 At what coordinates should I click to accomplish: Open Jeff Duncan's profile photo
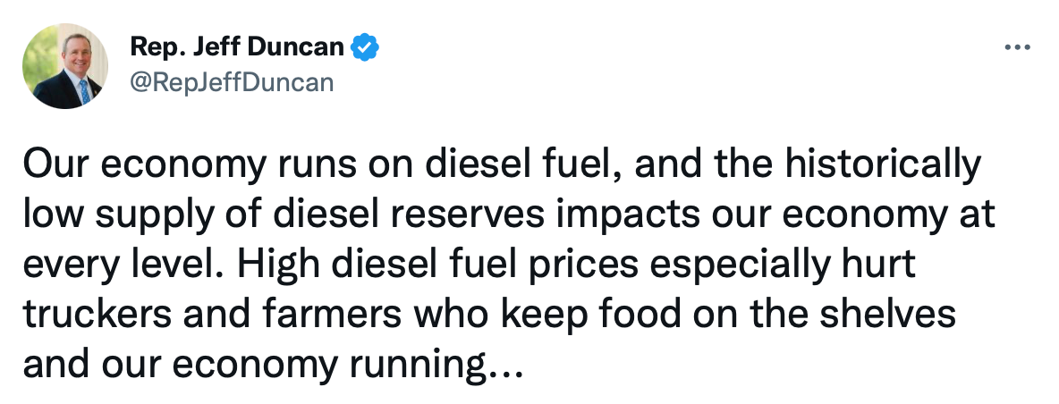[64, 65]
